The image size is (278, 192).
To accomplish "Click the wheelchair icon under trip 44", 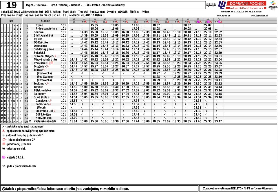I will [85, 22].
